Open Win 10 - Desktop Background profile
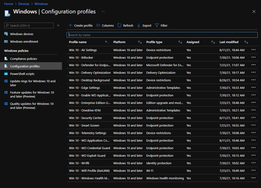 [89, 80]
